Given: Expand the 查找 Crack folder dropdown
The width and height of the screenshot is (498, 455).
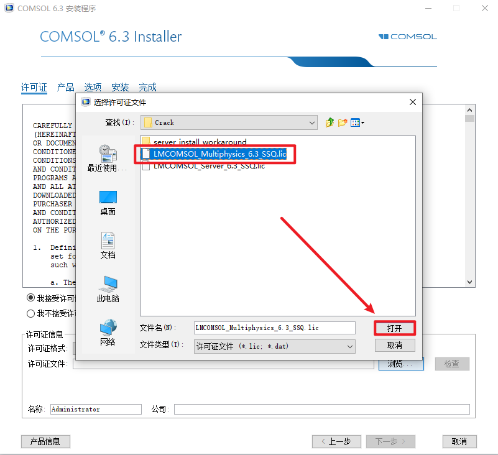Looking at the screenshot, I should pyautogui.click(x=312, y=123).
